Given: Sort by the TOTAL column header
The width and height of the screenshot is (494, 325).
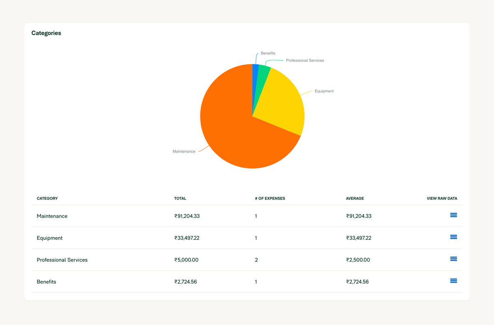Looking at the screenshot, I should [180, 198].
